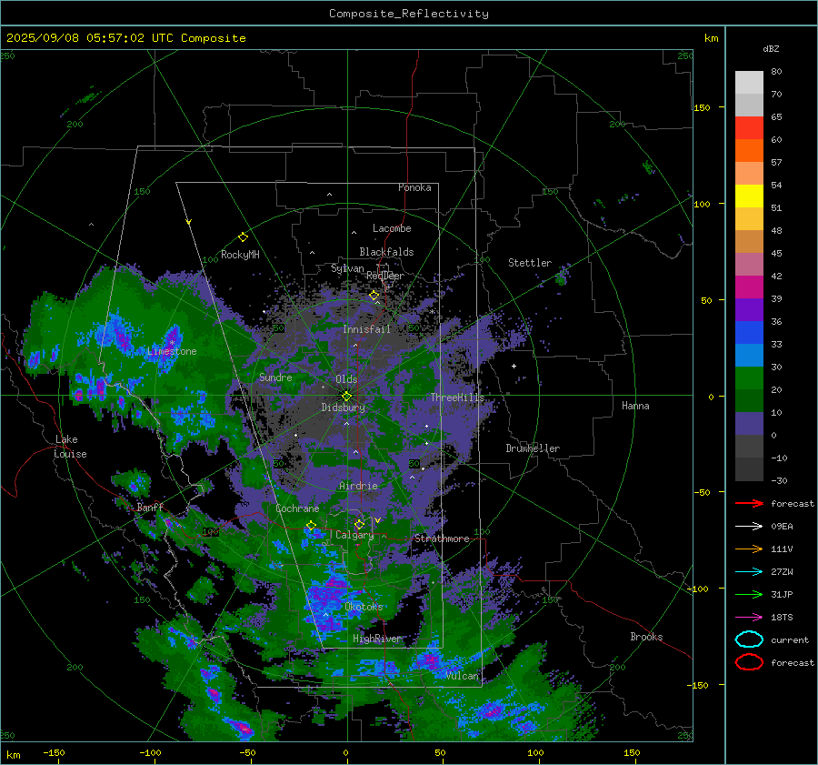Click the Red Deer city label
818x765 pixels.
[385, 276]
